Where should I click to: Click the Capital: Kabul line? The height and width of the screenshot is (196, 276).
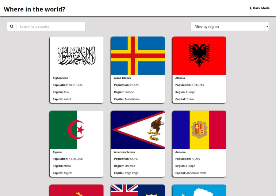click(x=62, y=99)
